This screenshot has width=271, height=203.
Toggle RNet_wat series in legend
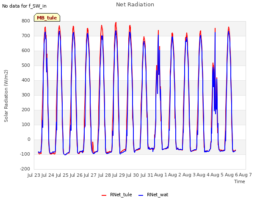tap(153, 195)
